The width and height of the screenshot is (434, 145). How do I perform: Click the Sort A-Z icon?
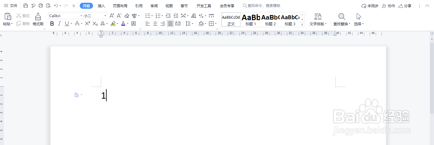(x=194, y=16)
